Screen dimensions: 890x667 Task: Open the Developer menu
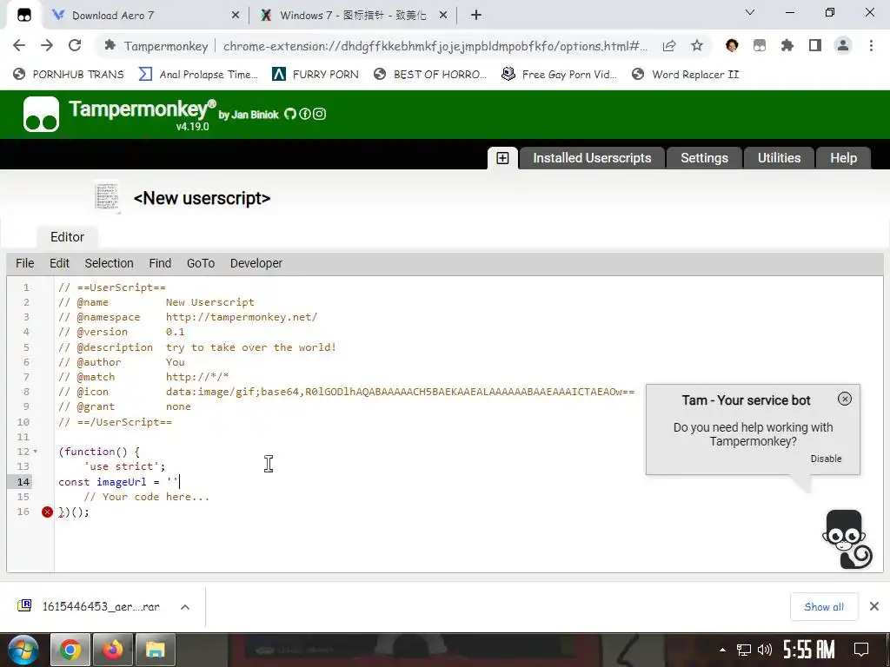[x=256, y=263]
